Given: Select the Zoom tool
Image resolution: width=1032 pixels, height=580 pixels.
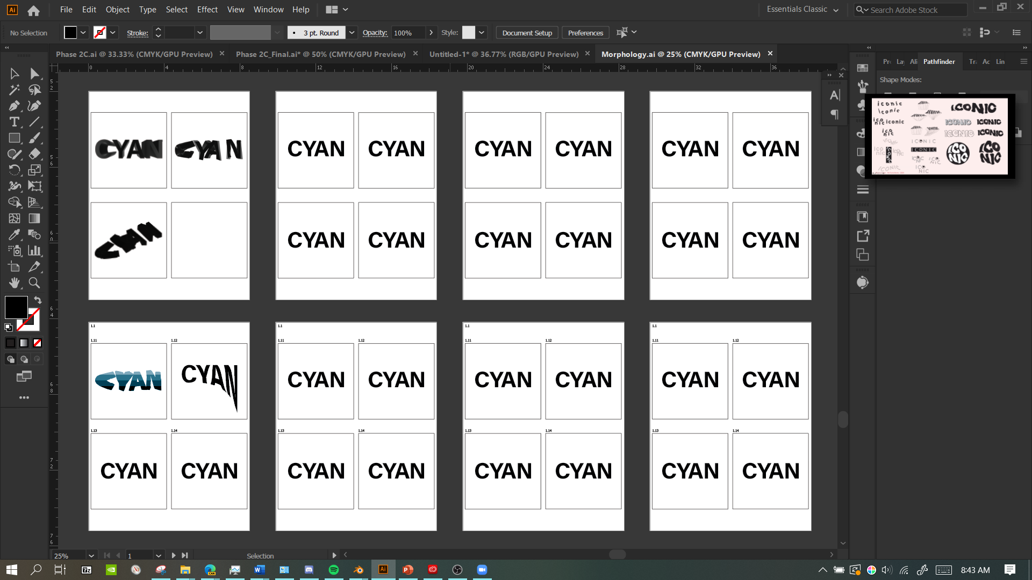Looking at the screenshot, I should pyautogui.click(x=34, y=283).
